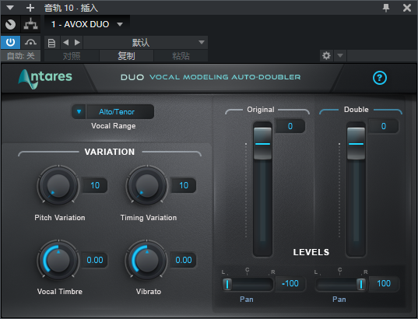Click the automation curve icon

[30, 42]
